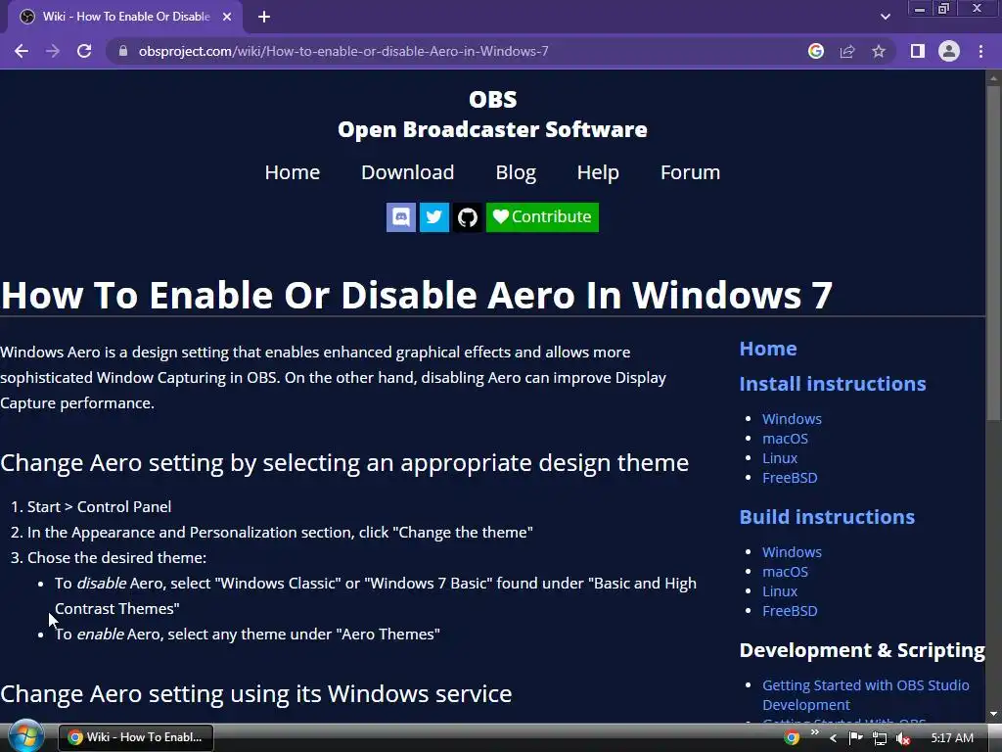Open Chrome's three-dot menu
This screenshot has width=1002, height=752.
pos(980,51)
